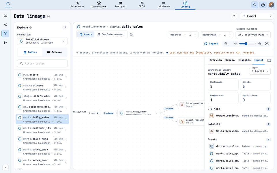Focus the Filter tables input

click(x=42, y=63)
